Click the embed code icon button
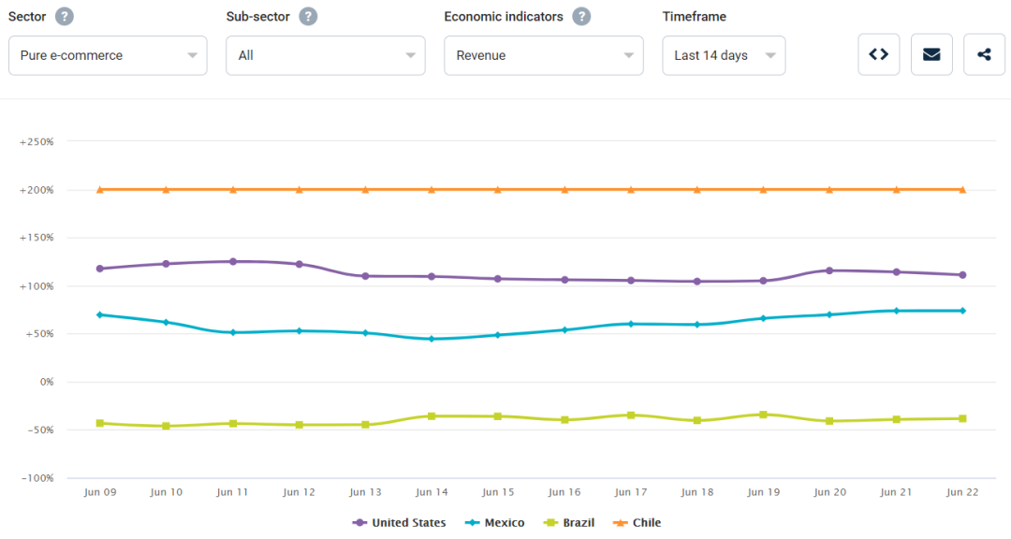Screen dimensions: 1011x539 [878, 54]
